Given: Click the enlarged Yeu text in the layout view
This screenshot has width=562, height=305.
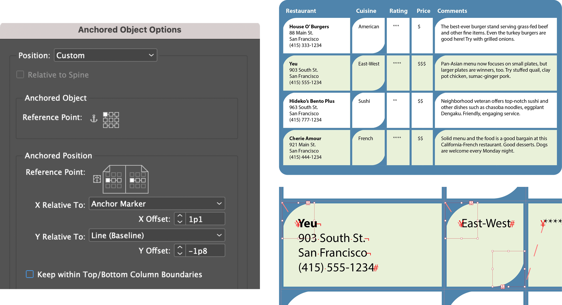Looking at the screenshot, I should (307, 223).
